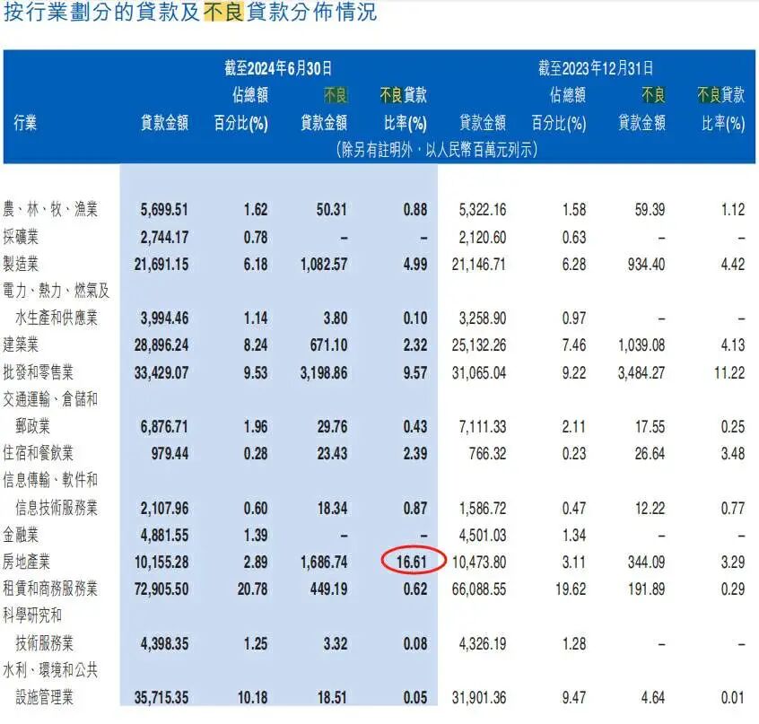The width and height of the screenshot is (759, 724).
Task: Select the 不良貸款比率(%) column header
Action: [406, 108]
